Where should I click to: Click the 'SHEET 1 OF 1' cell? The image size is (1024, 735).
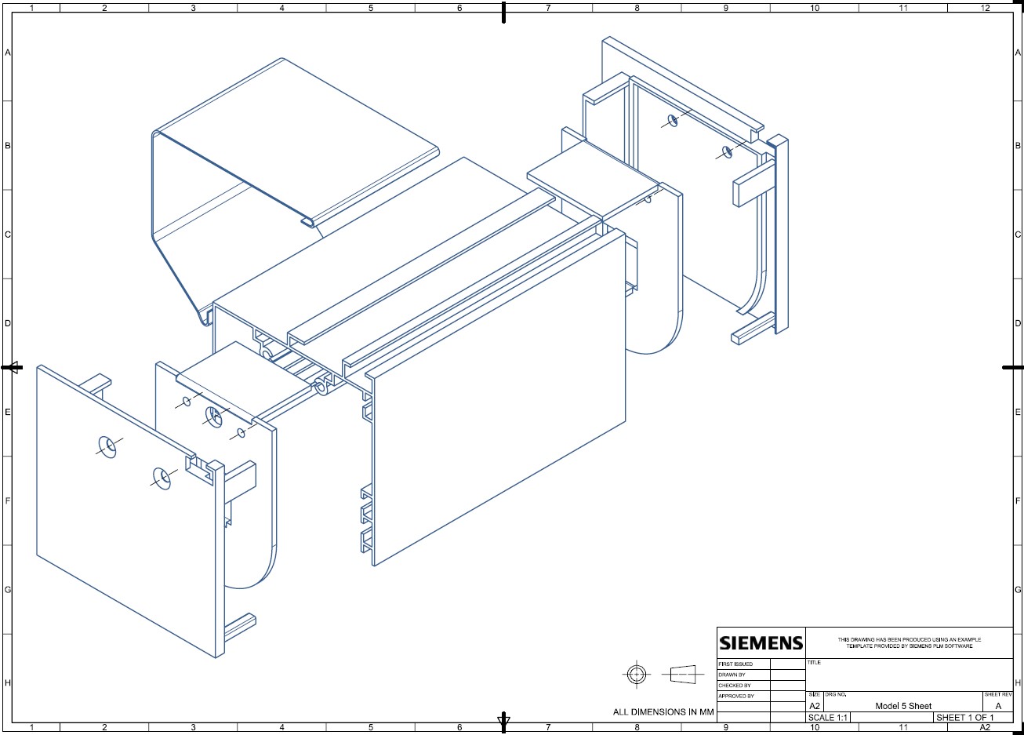[965, 718]
